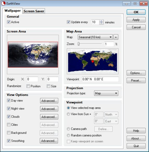This screenshot has height=152, width=149.
Task: Click the Quit button
Action: click(136, 146)
